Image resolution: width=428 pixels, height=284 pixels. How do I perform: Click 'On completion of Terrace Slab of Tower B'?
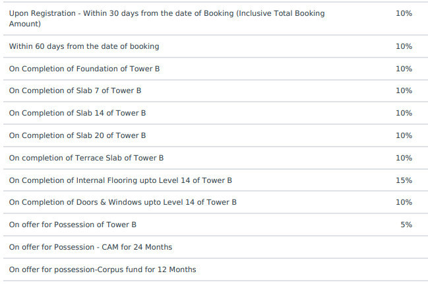point(86,159)
